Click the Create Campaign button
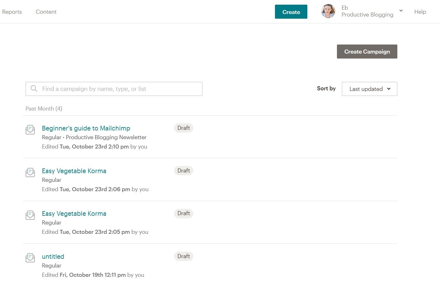440x293 pixels. (x=367, y=51)
